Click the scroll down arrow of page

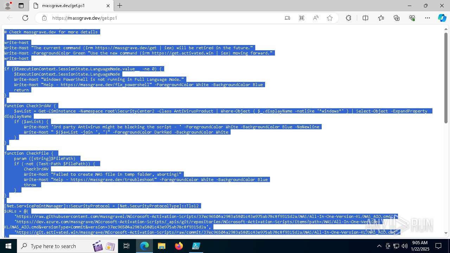pos(446,233)
